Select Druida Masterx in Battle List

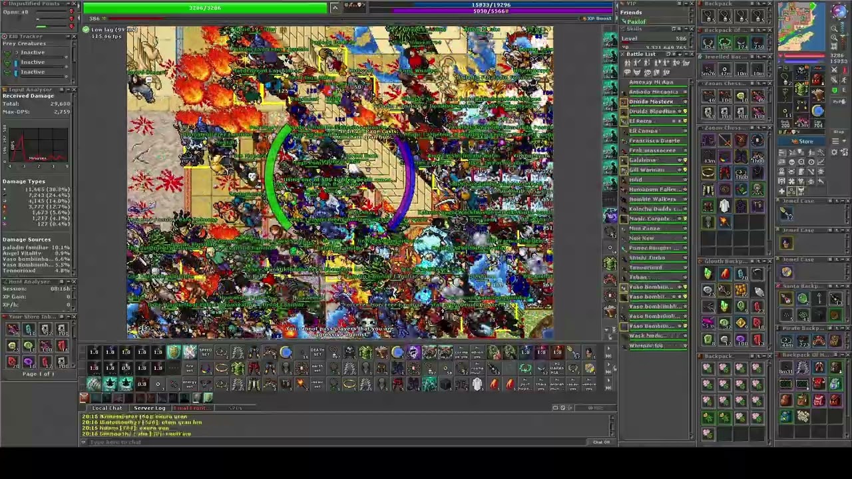pos(652,102)
